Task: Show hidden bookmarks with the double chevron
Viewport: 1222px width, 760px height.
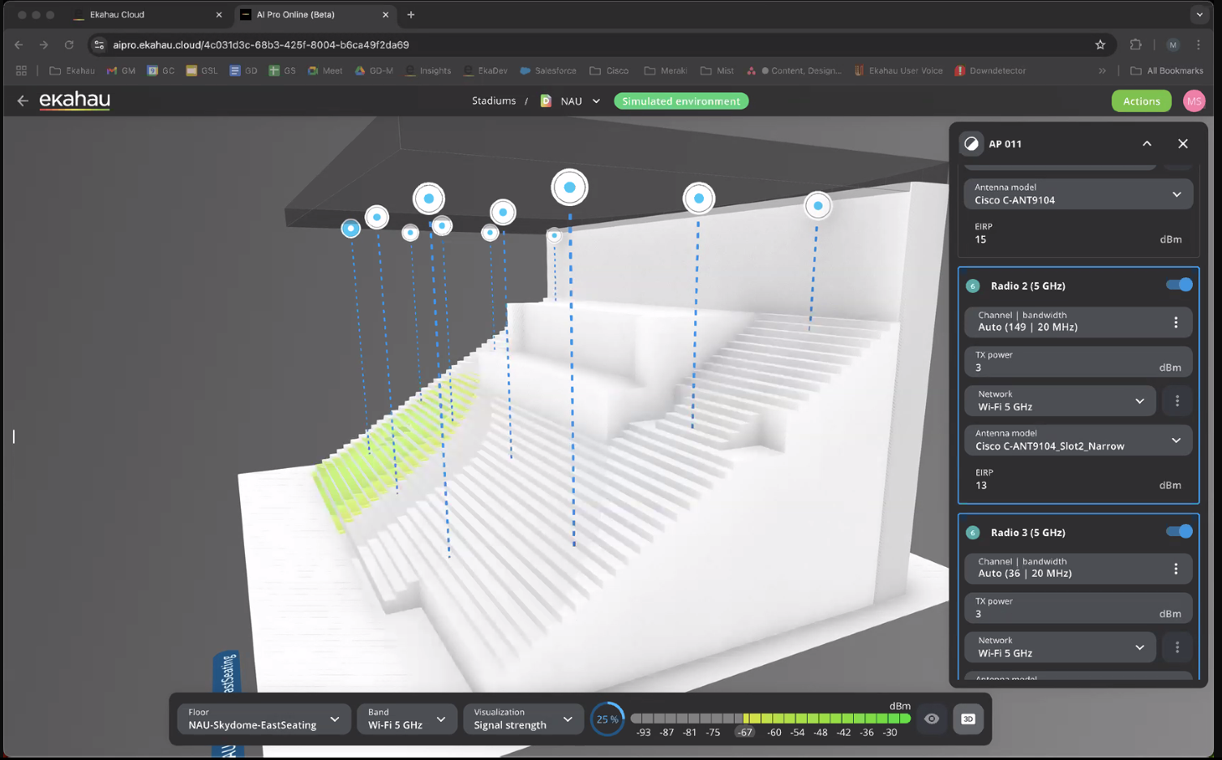Action: (1102, 71)
